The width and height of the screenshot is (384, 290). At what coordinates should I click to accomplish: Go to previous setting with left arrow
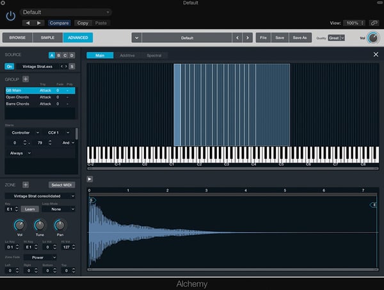(x=28, y=23)
